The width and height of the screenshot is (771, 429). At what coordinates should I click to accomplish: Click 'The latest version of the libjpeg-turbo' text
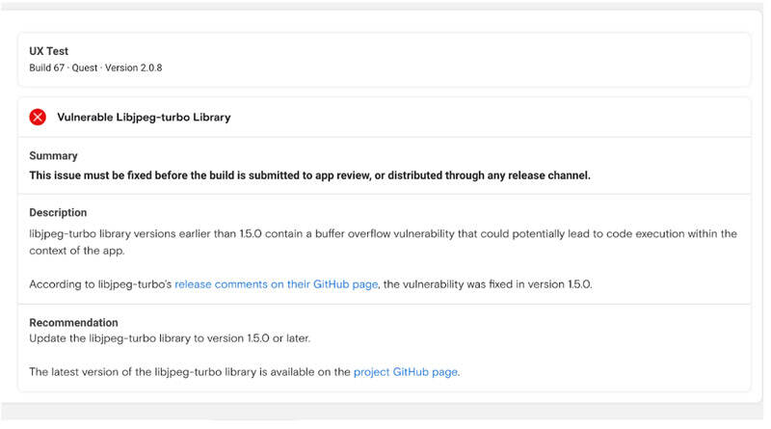(x=189, y=371)
